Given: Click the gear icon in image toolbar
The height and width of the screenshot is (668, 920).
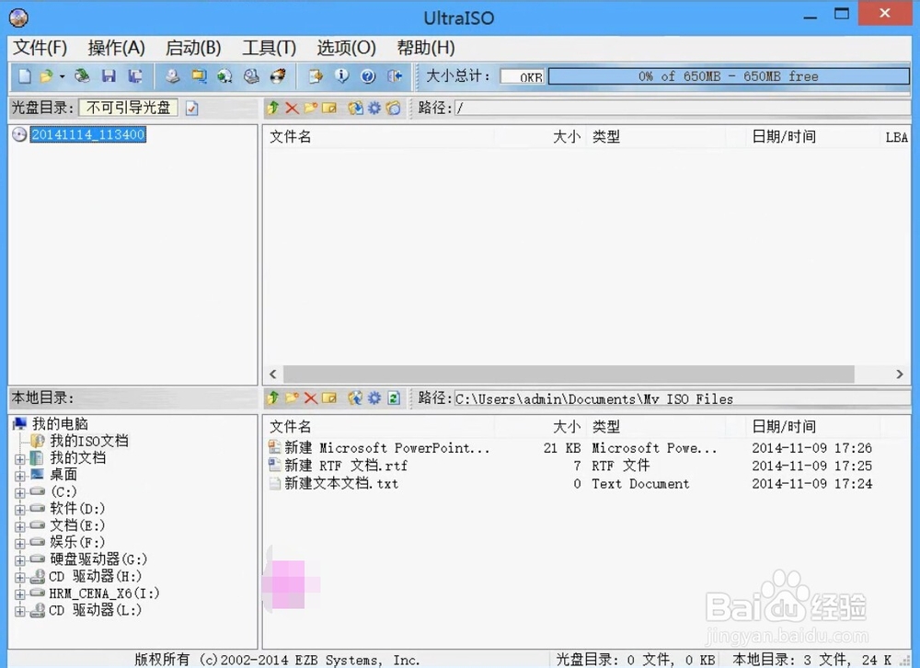Looking at the screenshot, I should [x=374, y=108].
